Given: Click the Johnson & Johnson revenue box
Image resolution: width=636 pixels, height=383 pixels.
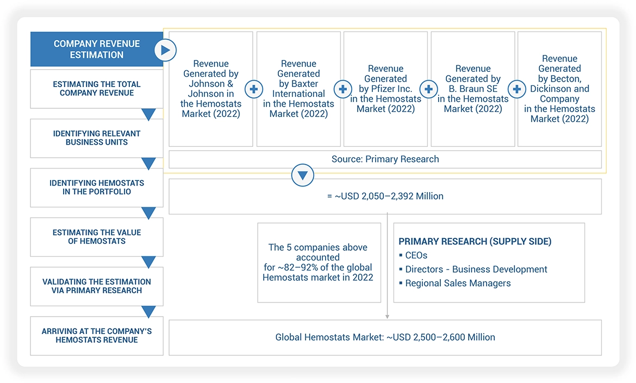Looking at the screenshot, I should coord(211,89).
